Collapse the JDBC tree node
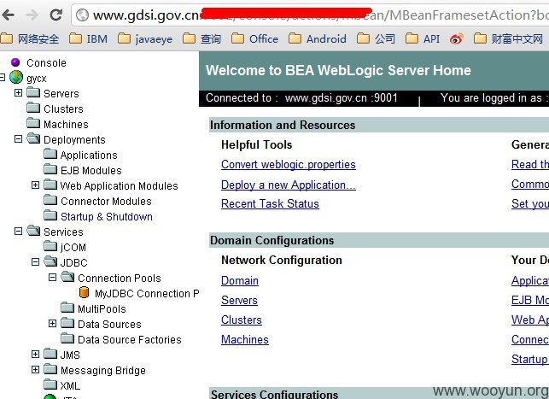 tap(35, 262)
